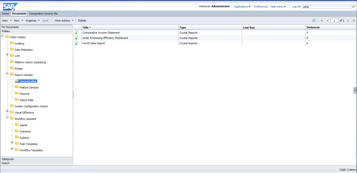Select the Documents tab
357x173 pixels.
[x=19, y=14]
